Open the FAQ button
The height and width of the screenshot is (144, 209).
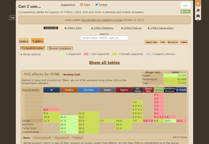(x=163, y=42)
